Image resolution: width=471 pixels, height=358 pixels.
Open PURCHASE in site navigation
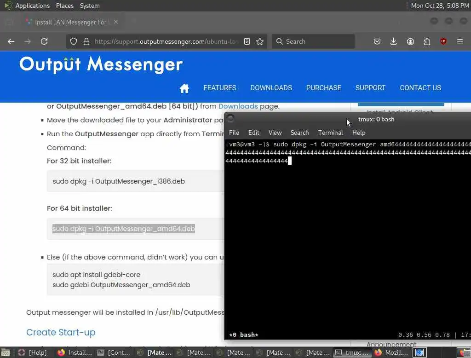point(323,88)
